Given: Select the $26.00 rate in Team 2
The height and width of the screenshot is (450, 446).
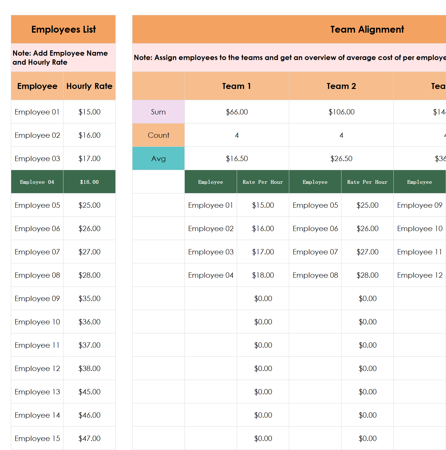Looking at the screenshot, I should pos(367,229).
